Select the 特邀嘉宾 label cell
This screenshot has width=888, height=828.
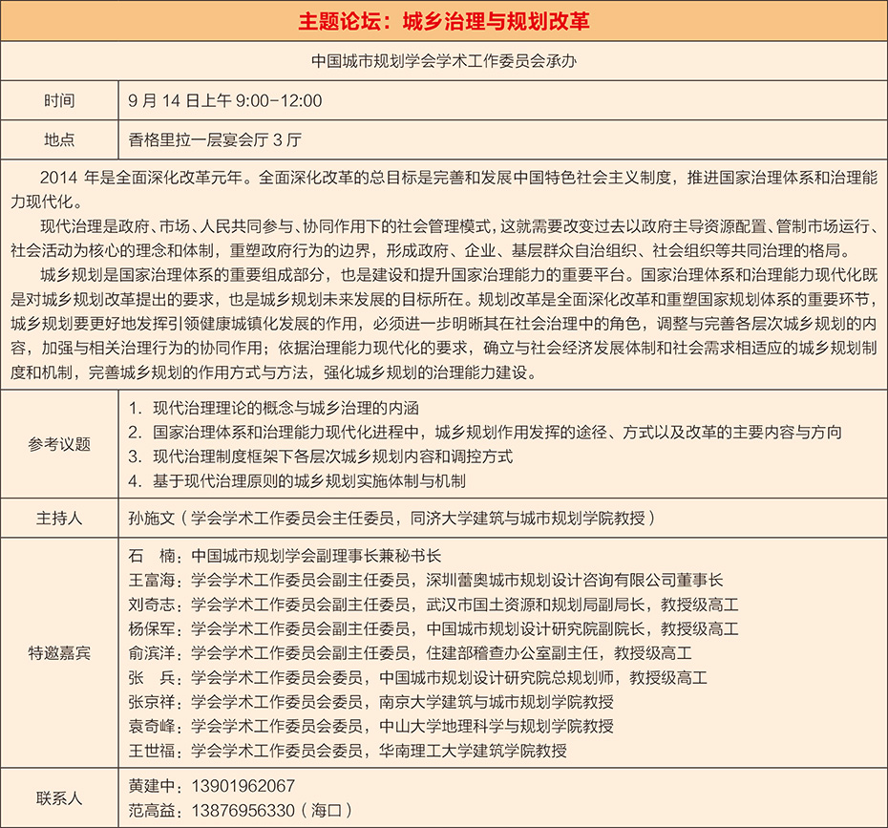pyautogui.click(x=59, y=653)
